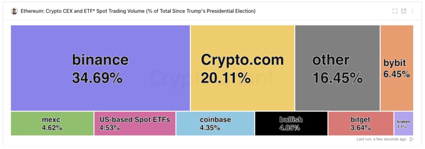Click the 'Last run' timestamp text
The width and height of the screenshot is (425, 149).
click(381, 139)
